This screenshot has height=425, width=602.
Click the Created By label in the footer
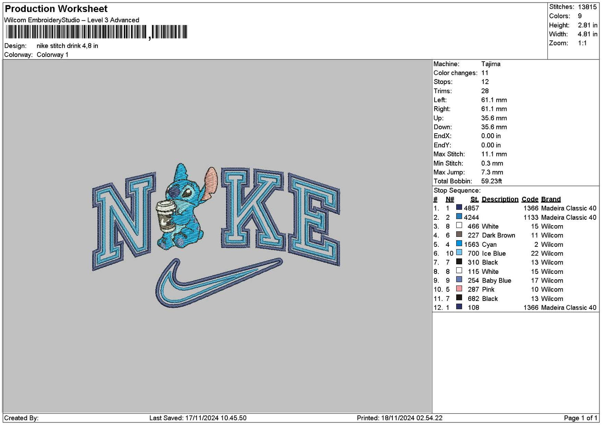21,418
